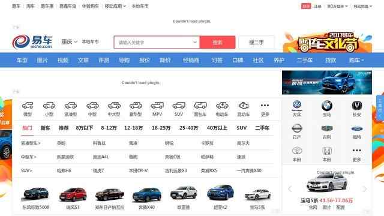Select the 中型 car type icon
The height and width of the screenshot is (216, 384).
pyautogui.click(x=92, y=106)
